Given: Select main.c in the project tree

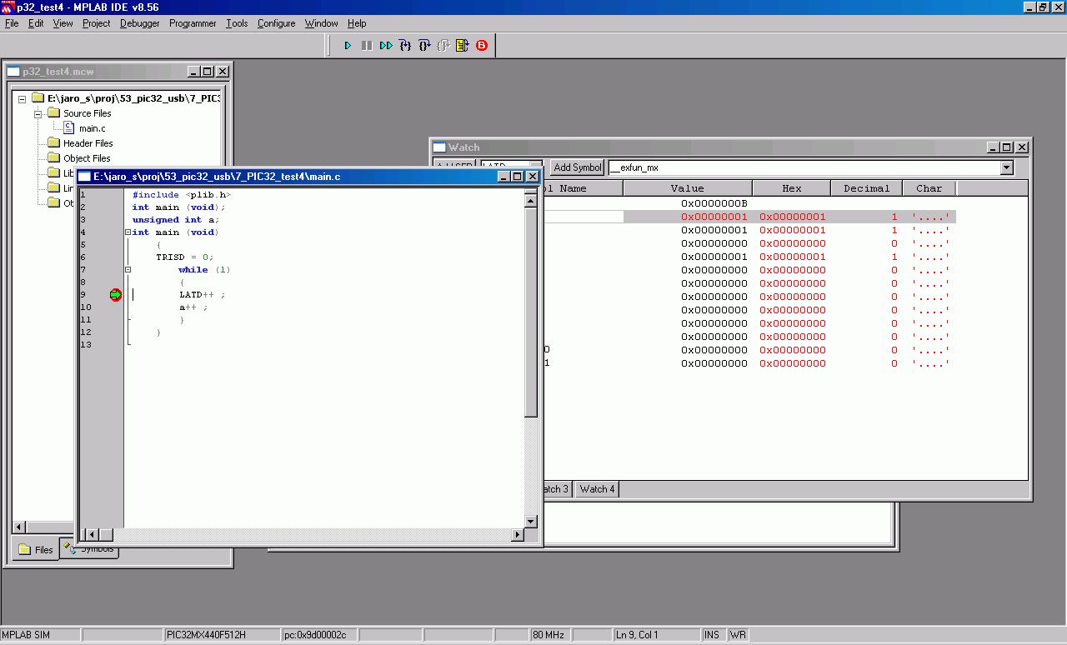Looking at the screenshot, I should pos(92,128).
